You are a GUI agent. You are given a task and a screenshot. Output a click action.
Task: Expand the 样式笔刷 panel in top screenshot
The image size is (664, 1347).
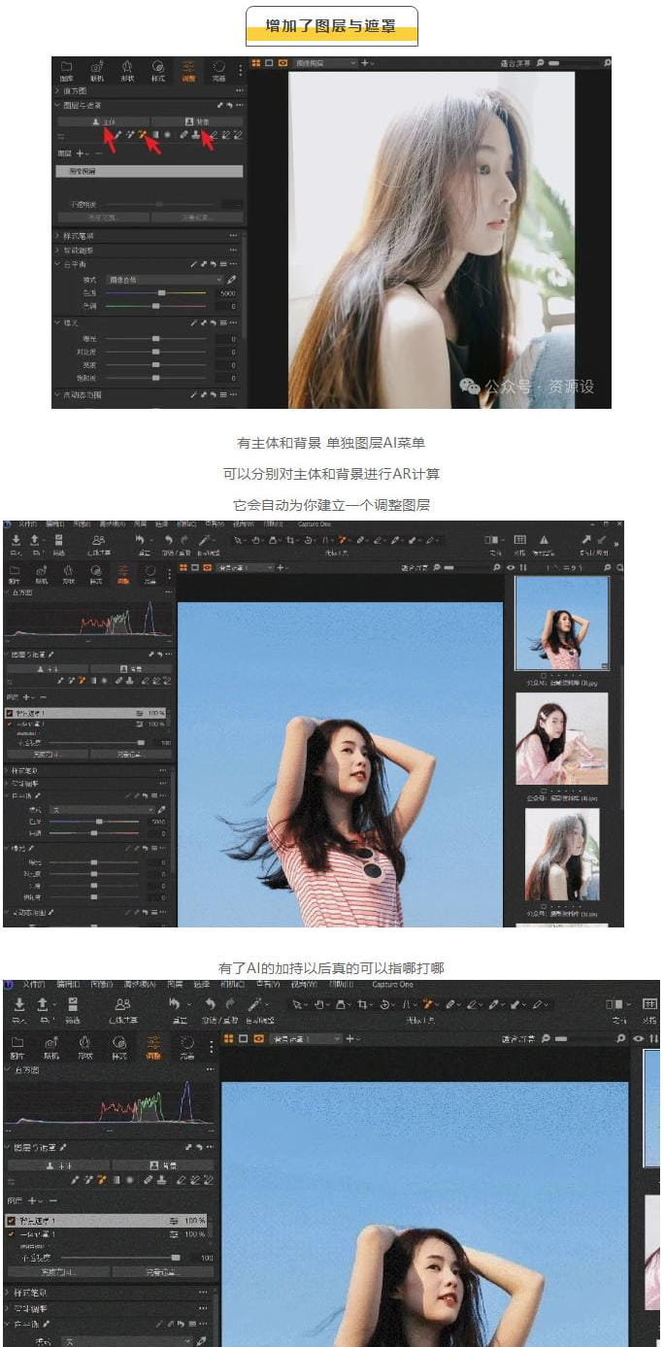[56, 236]
